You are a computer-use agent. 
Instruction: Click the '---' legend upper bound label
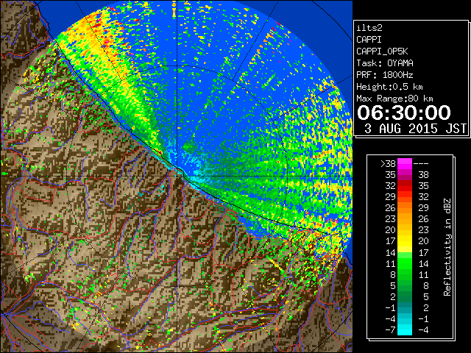point(421,164)
